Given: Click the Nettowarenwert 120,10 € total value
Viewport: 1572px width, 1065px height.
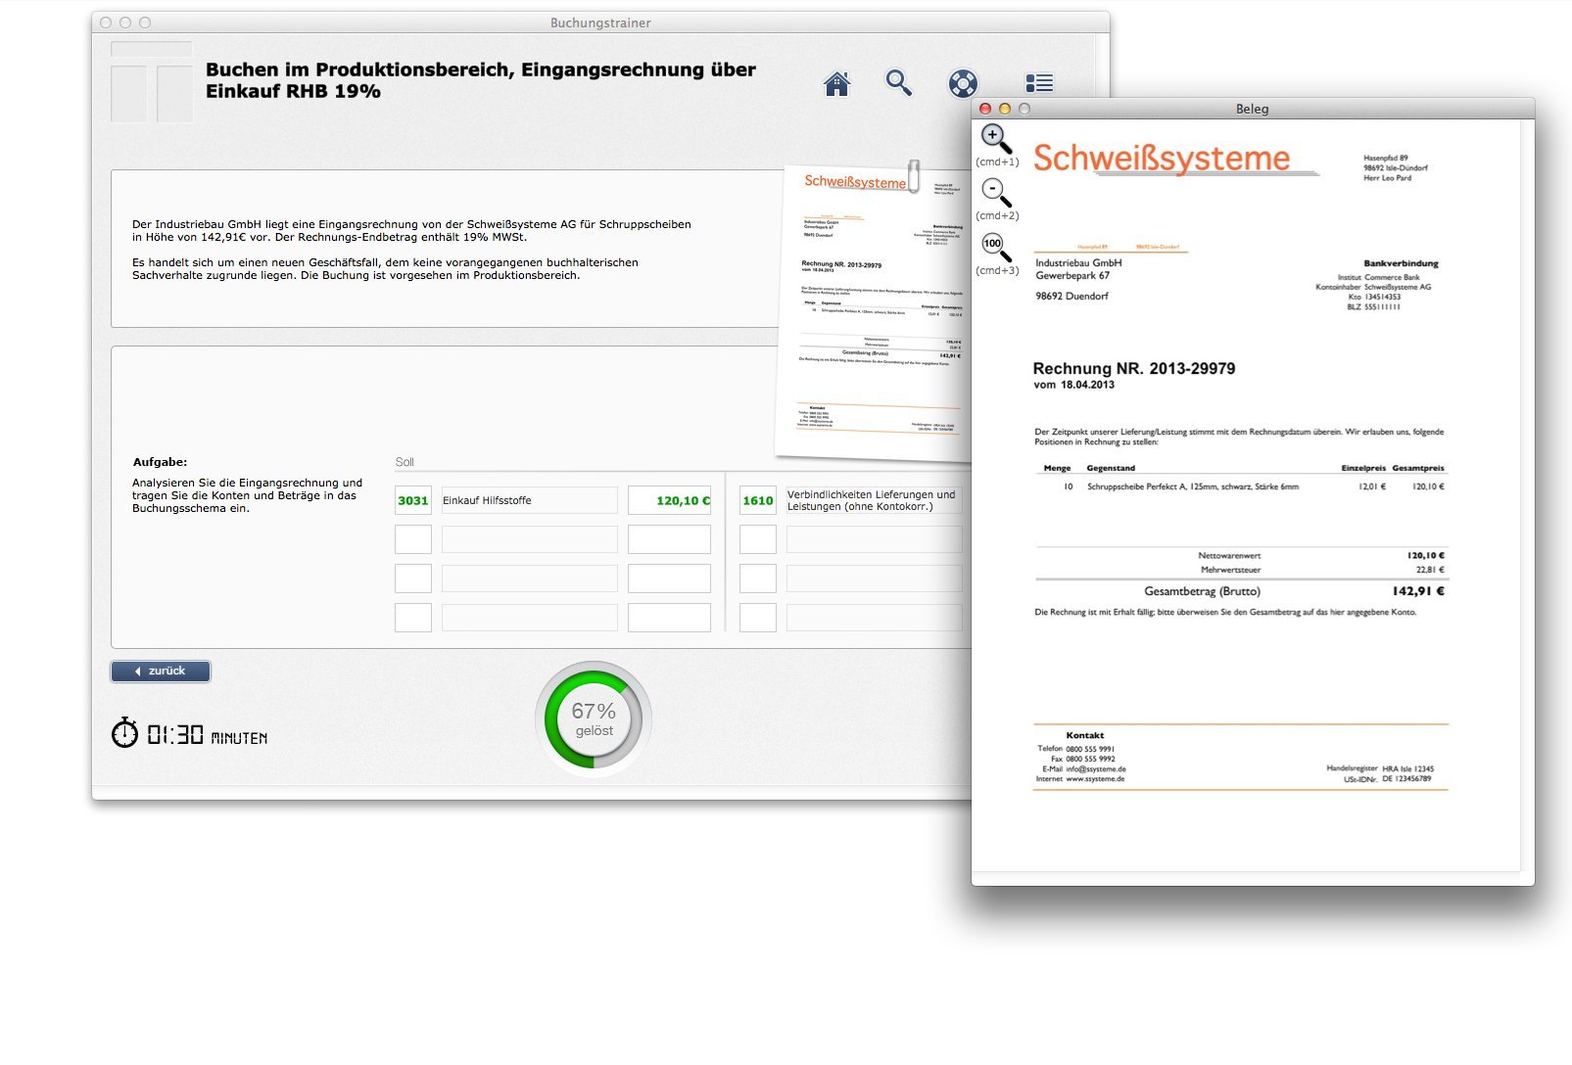Looking at the screenshot, I should 1426,555.
